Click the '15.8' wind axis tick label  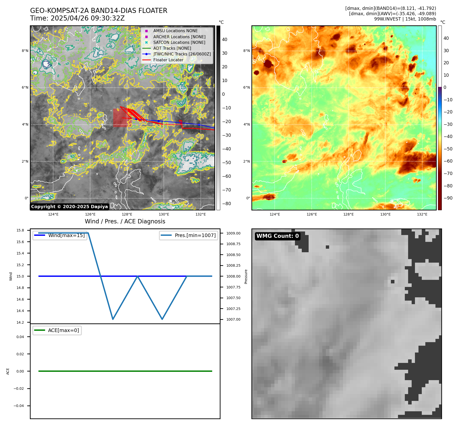point(20,230)
